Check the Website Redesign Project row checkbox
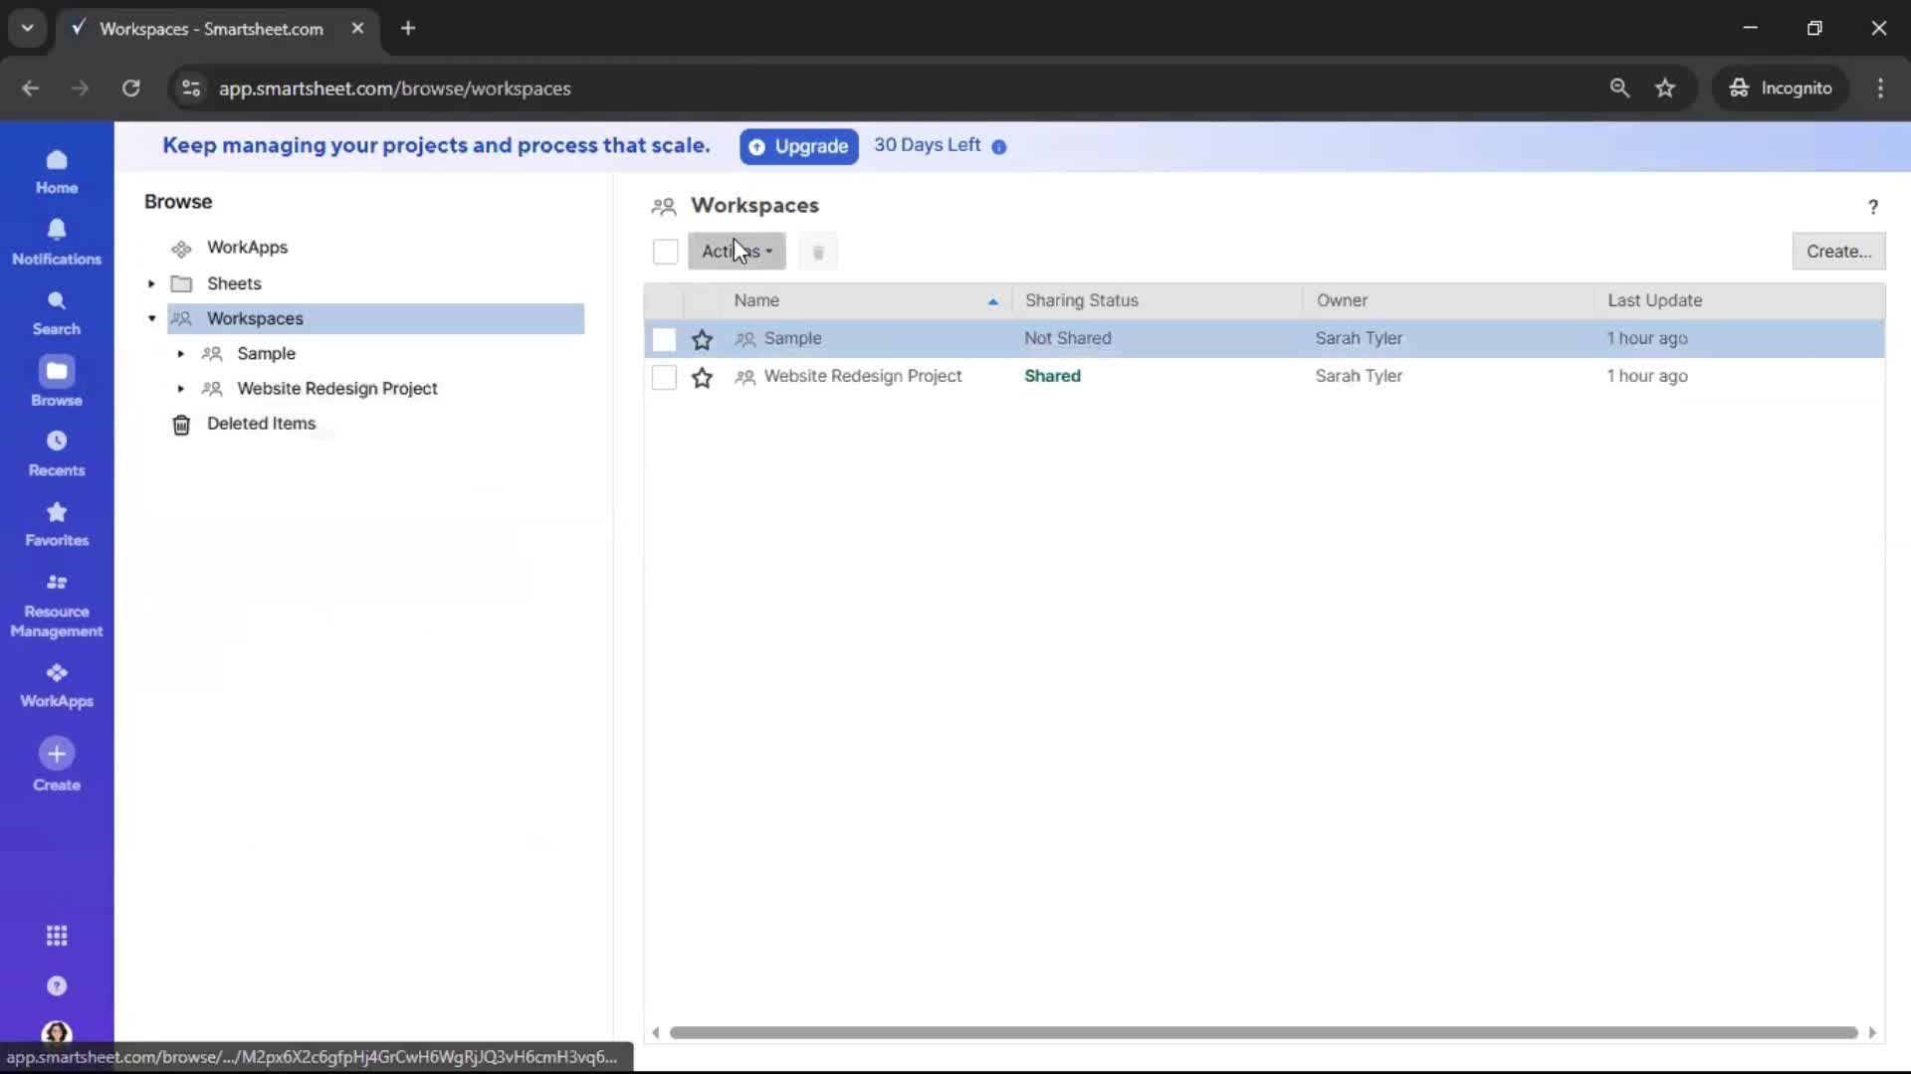This screenshot has height=1074, width=1911. [x=664, y=377]
